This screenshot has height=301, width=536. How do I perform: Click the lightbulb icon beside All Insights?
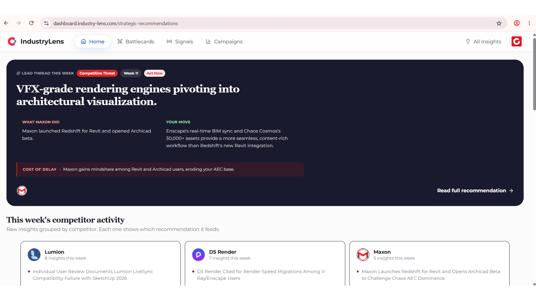(468, 42)
